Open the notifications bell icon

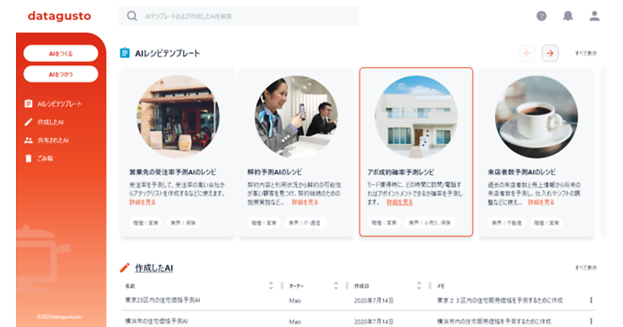point(568,16)
